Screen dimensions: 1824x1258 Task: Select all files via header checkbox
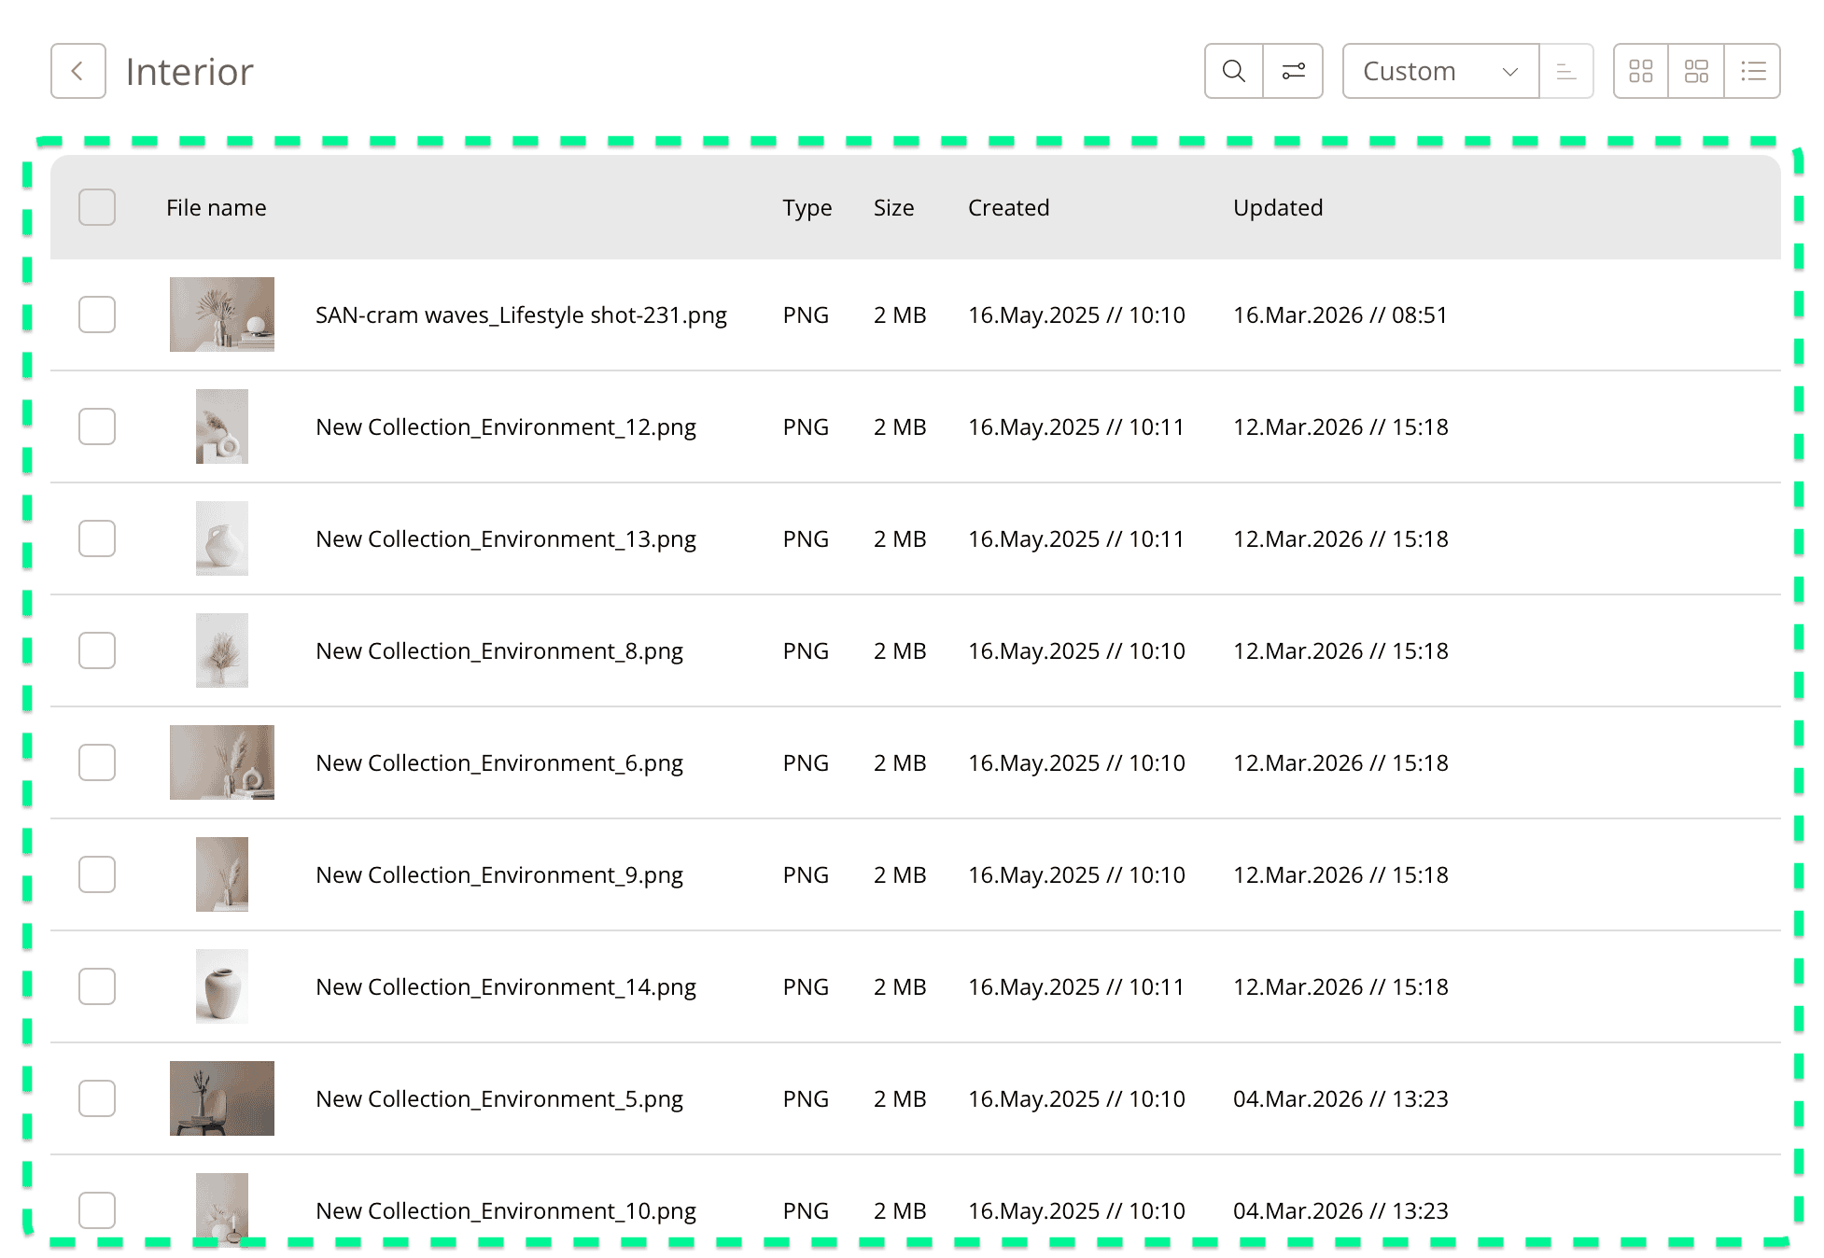[x=96, y=207]
